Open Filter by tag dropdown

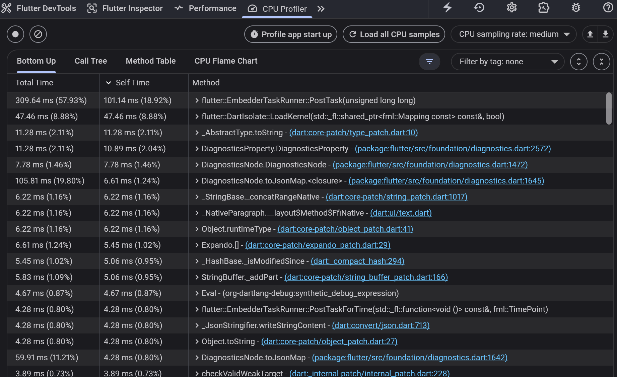tap(507, 62)
